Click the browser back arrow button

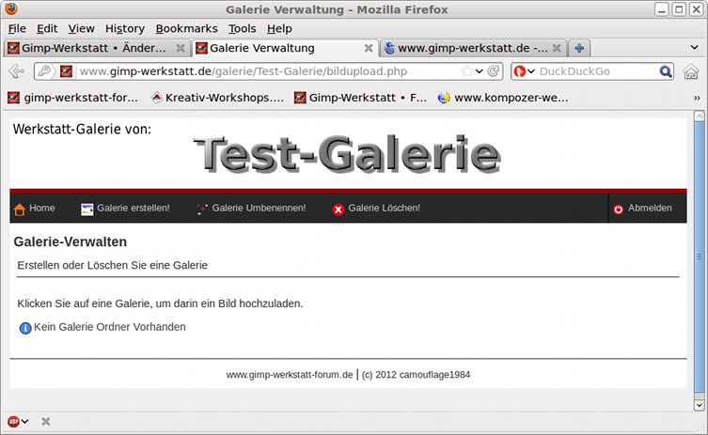pyautogui.click(x=17, y=71)
